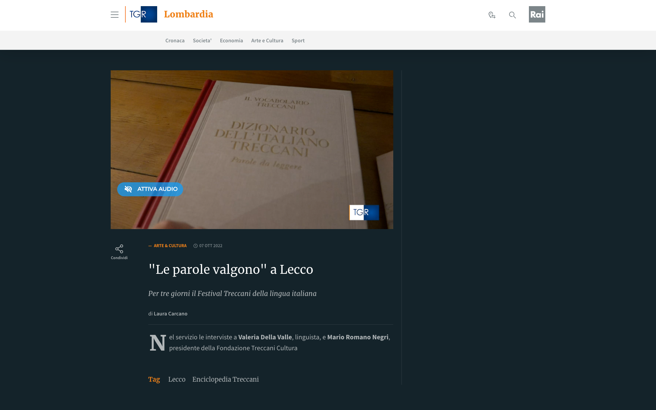The height and width of the screenshot is (410, 656).
Task: Click the "Le parole valgono" a Lecco headline
Action: tap(231, 269)
